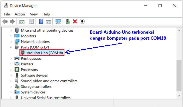This screenshot has width=183, height=107.
Task: Click the mouse icon for pointing devices
Action: [x=17, y=30]
